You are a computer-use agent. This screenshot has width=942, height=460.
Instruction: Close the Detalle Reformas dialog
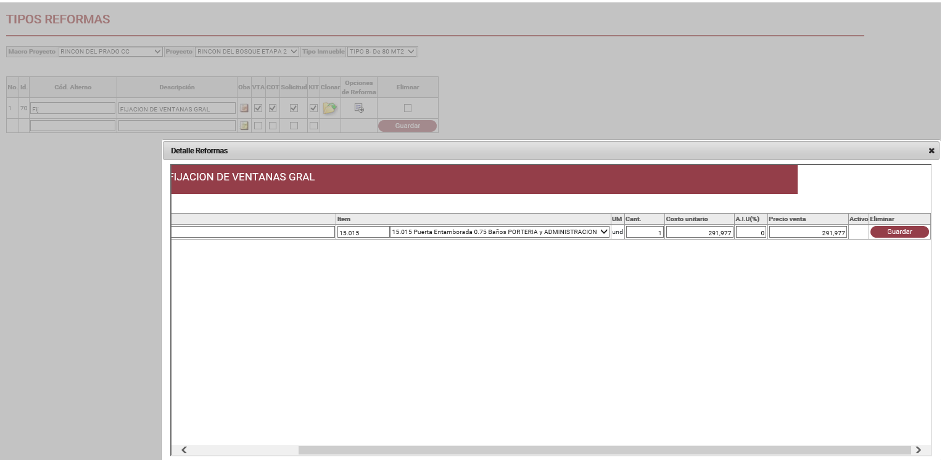click(x=932, y=151)
